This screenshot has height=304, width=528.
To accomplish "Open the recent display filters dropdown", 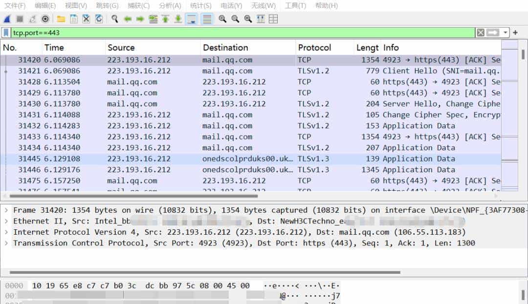I will coord(505,33).
